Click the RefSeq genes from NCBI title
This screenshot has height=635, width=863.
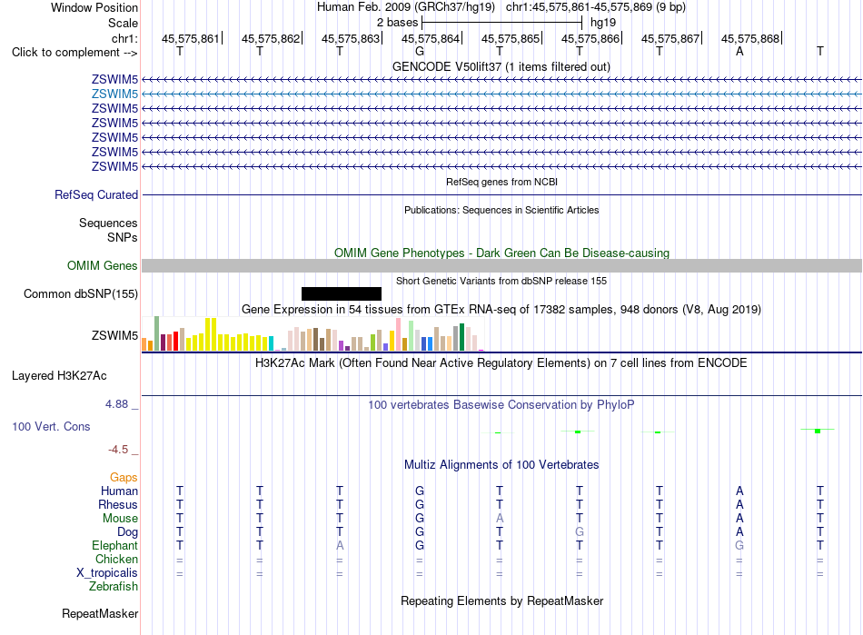pos(501,182)
